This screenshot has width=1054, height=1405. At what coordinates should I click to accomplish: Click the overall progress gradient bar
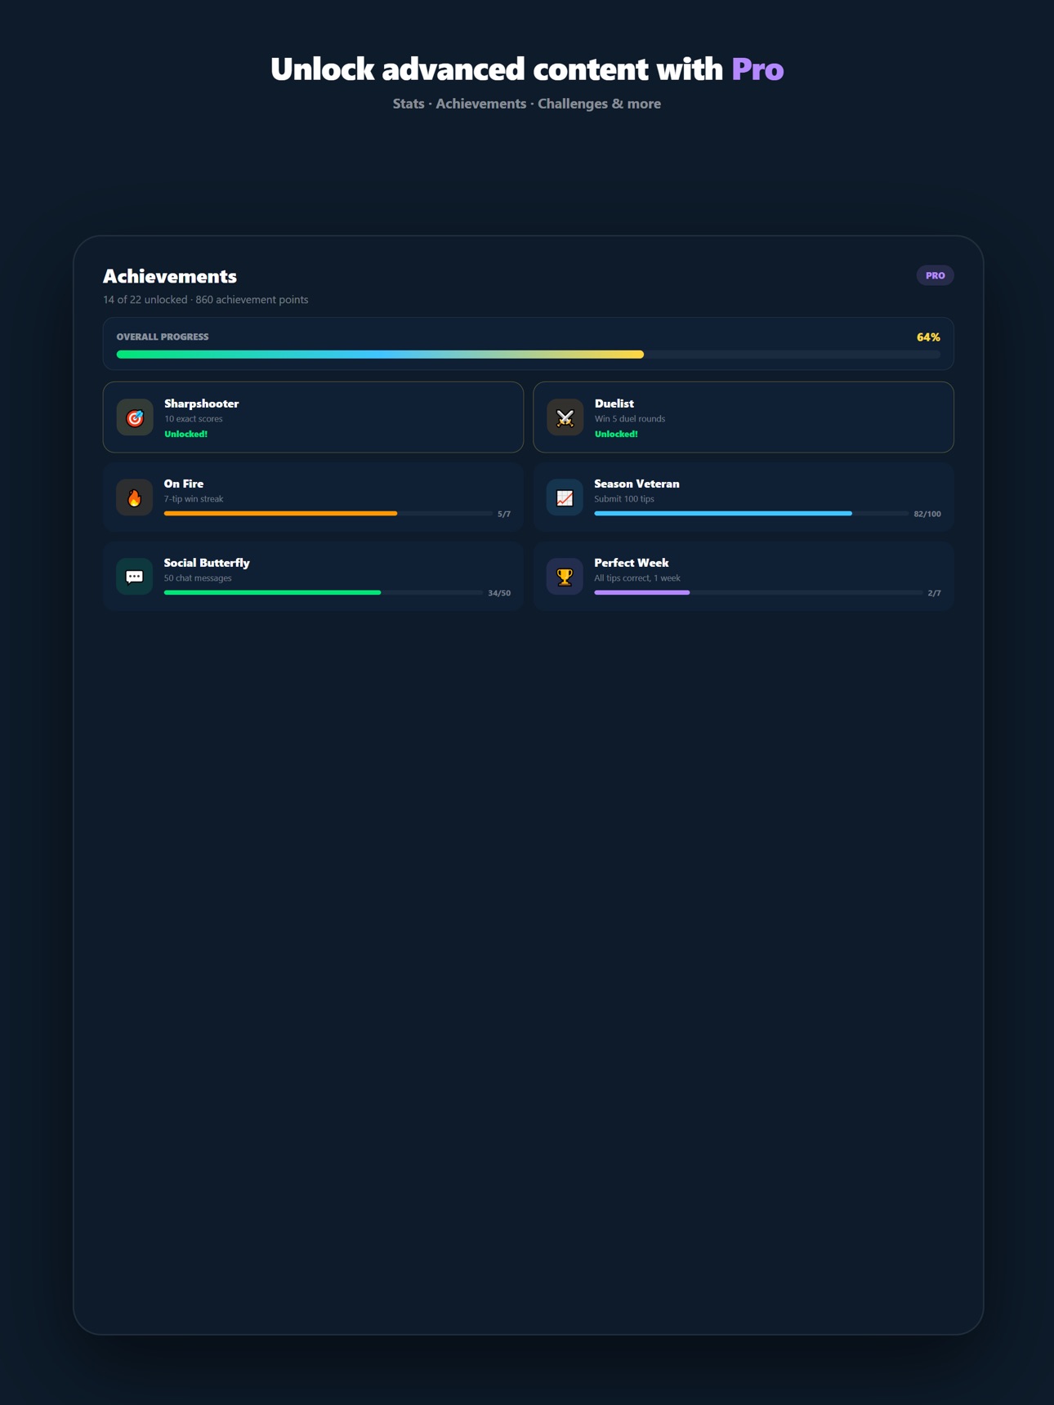click(528, 355)
